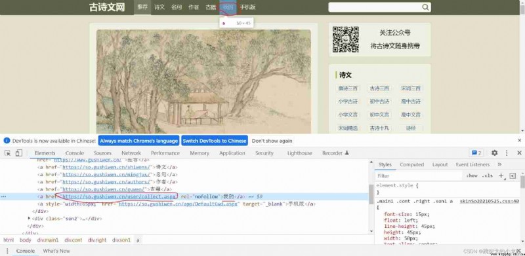Image resolution: width=525 pixels, height=256 pixels.
Task: Open the 唐诗三百 category link
Action: click(348, 88)
